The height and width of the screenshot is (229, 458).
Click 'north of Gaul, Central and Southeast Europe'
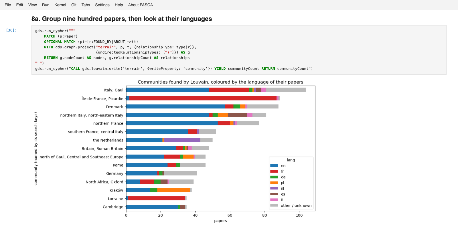[x=82, y=157]
